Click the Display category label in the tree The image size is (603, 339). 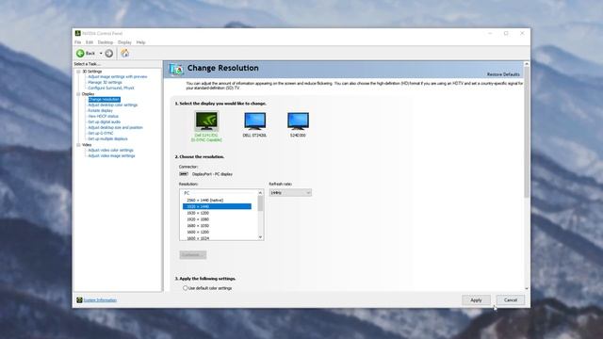click(88, 94)
